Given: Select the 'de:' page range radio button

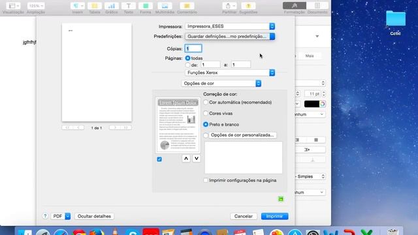Looking at the screenshot, I should pos(187,65).
